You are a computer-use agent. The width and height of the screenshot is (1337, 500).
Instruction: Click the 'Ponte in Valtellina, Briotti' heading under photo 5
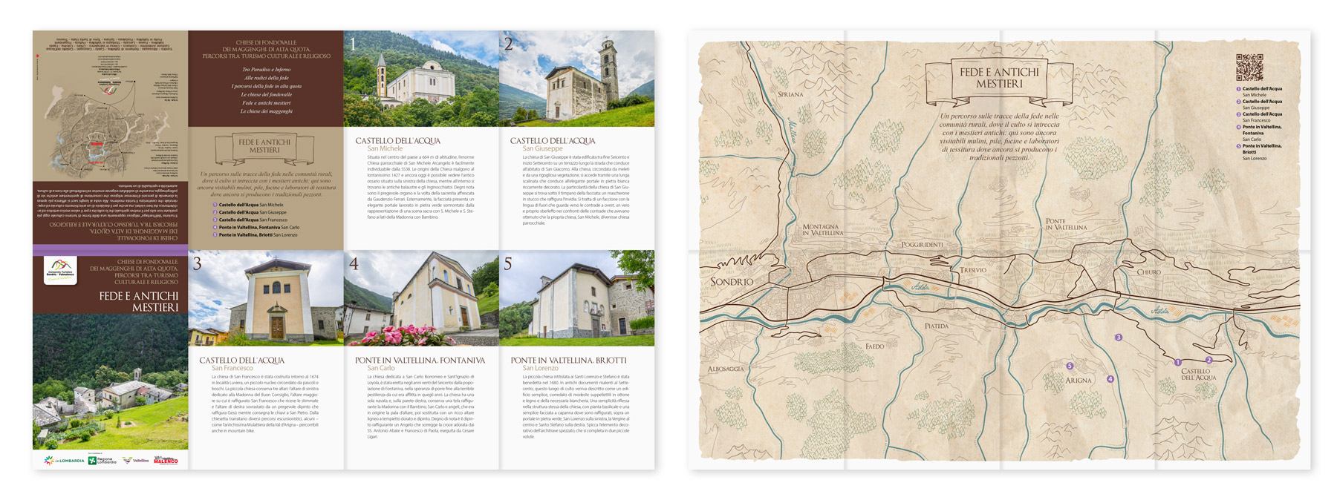(568, 361)
